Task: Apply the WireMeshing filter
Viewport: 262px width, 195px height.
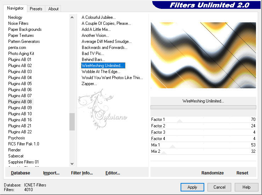Action: click(x=192, y=187)
